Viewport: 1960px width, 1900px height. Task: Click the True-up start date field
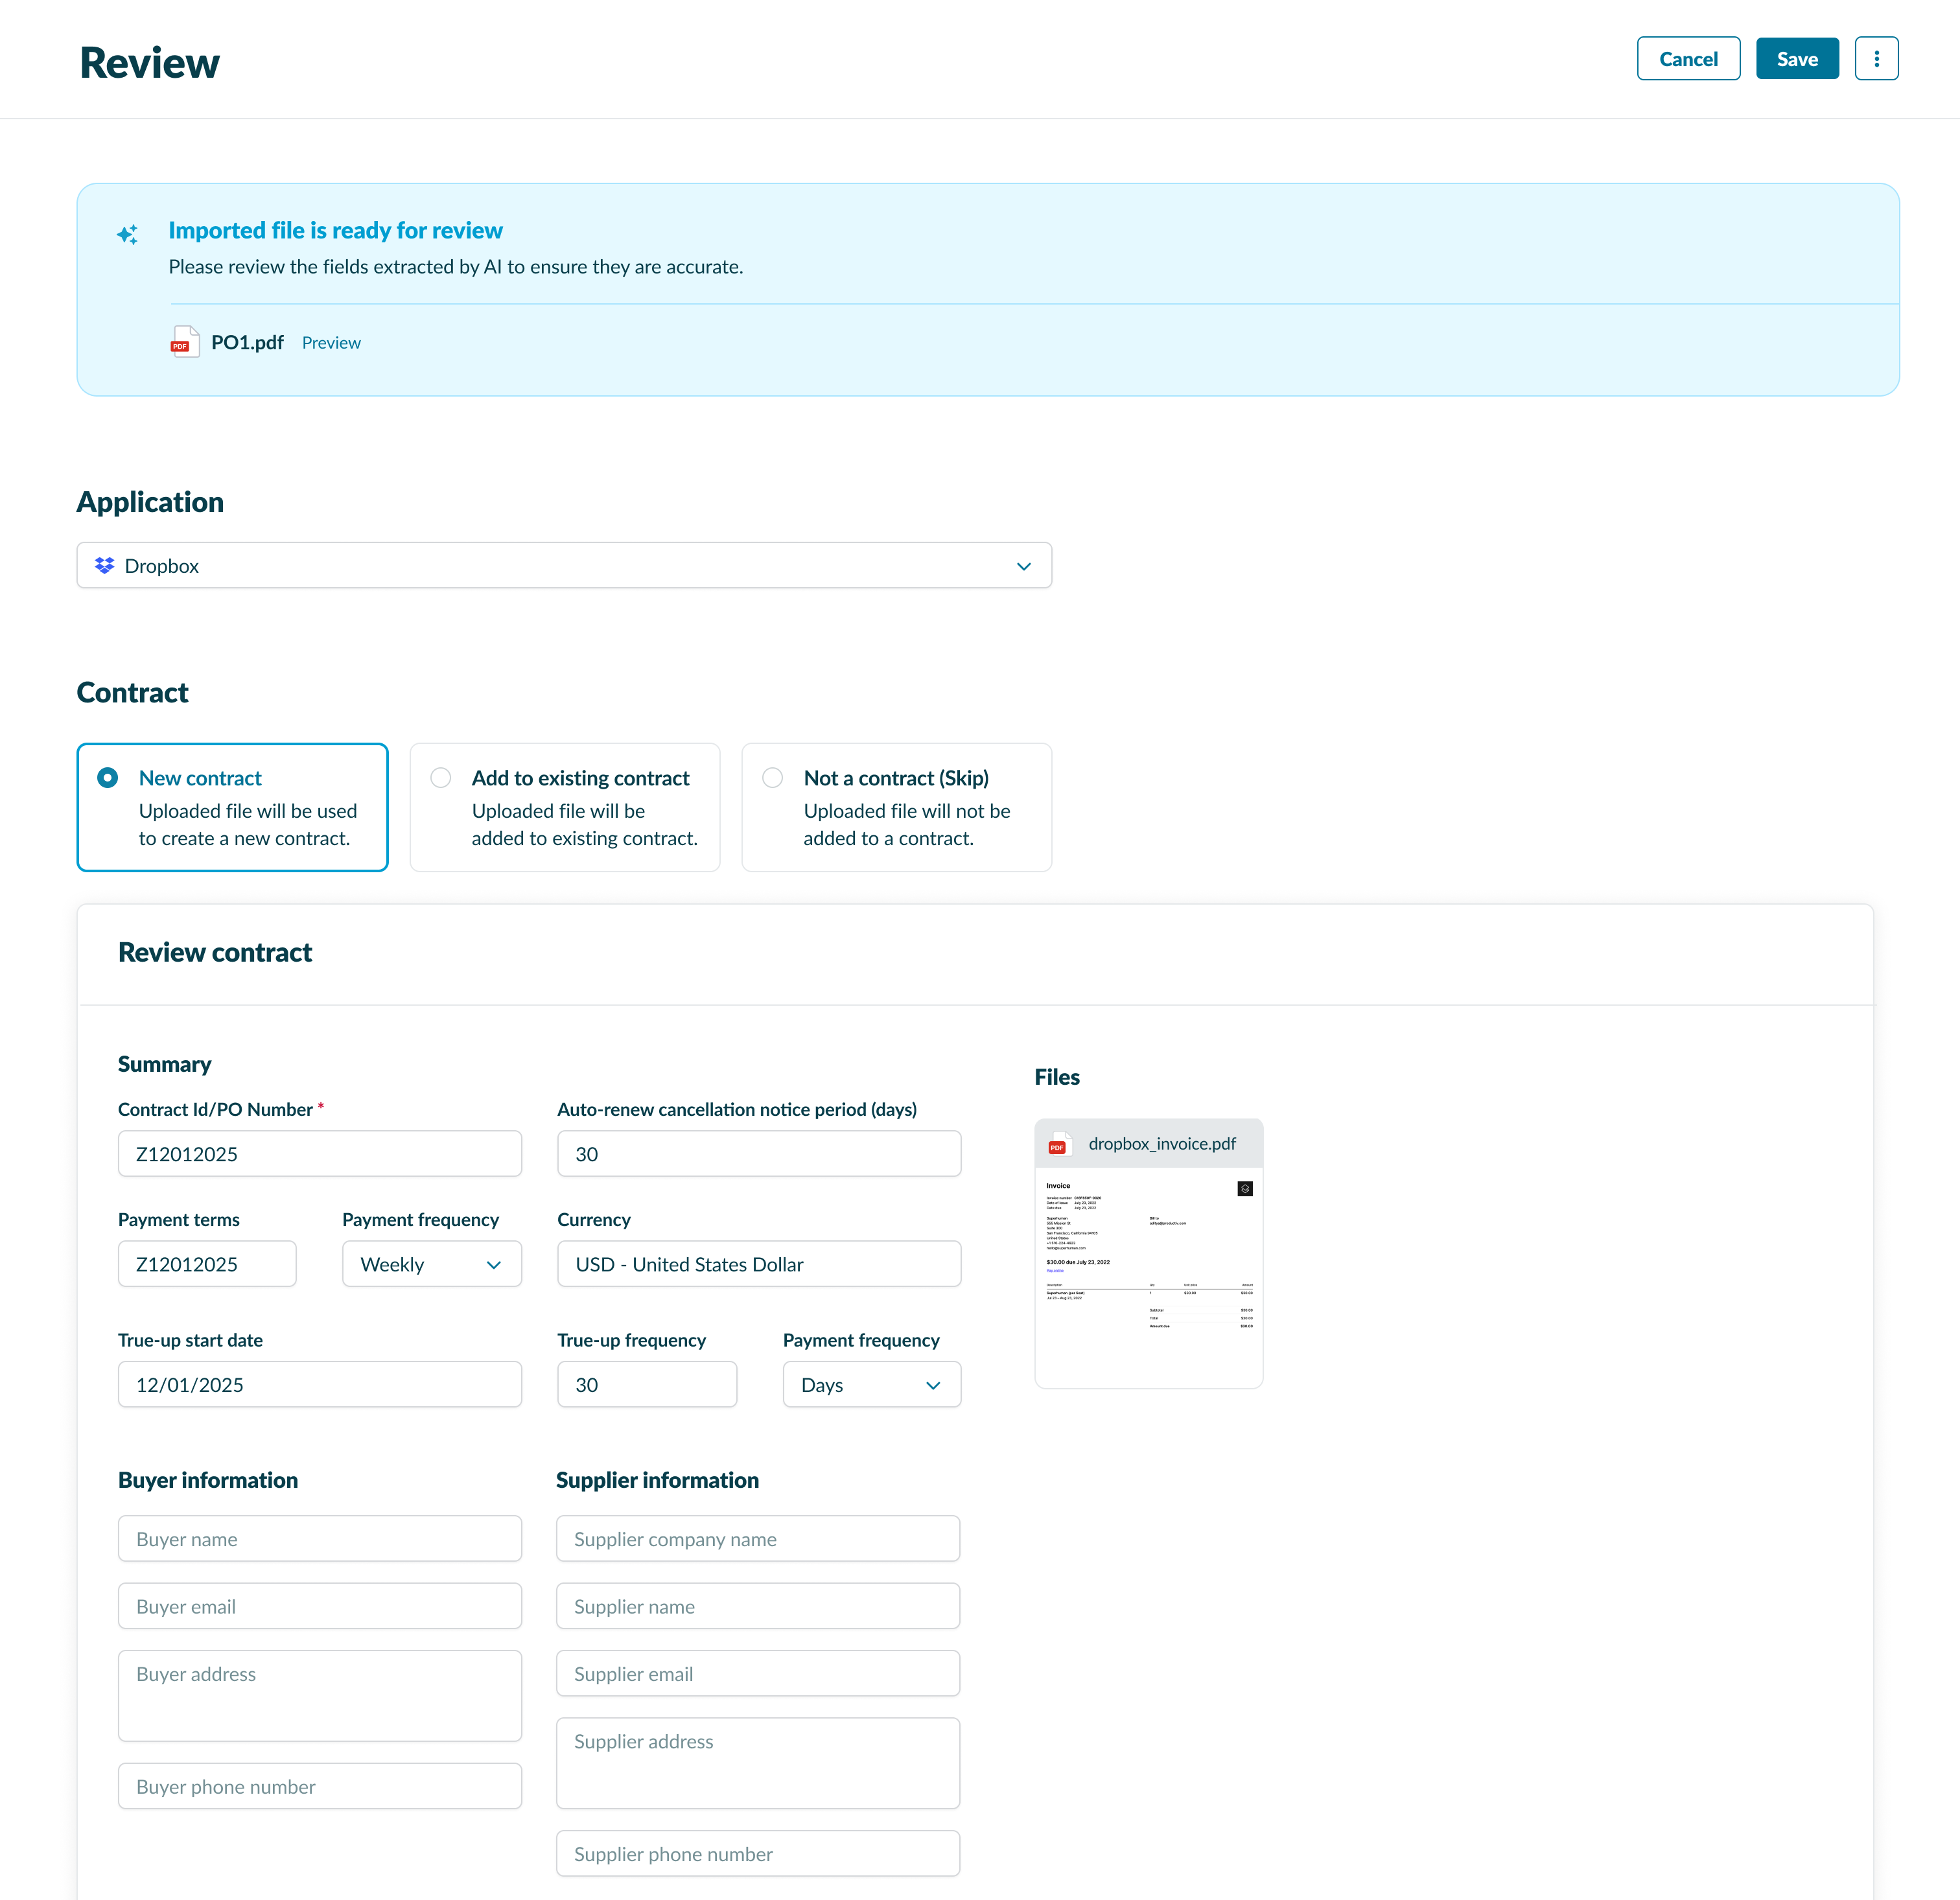319,1385
